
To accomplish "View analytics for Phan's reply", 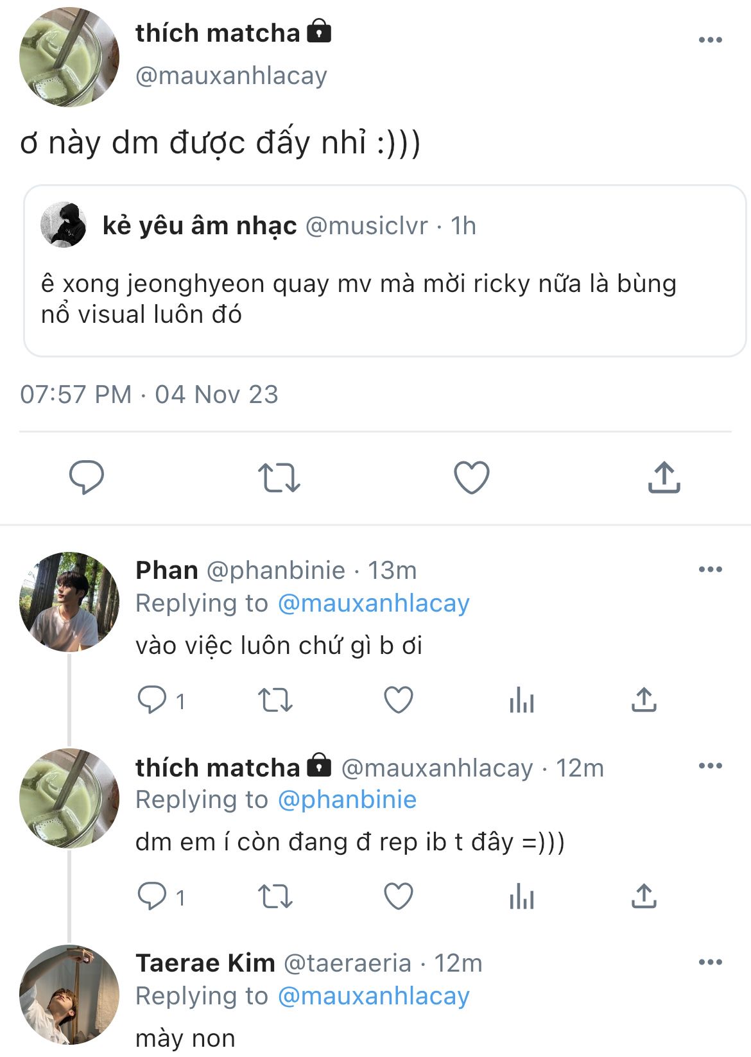I will (x=521, y=700).
